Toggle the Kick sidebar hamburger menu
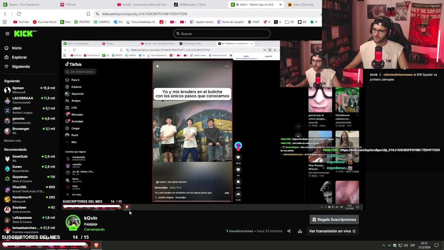 point(7,34)
